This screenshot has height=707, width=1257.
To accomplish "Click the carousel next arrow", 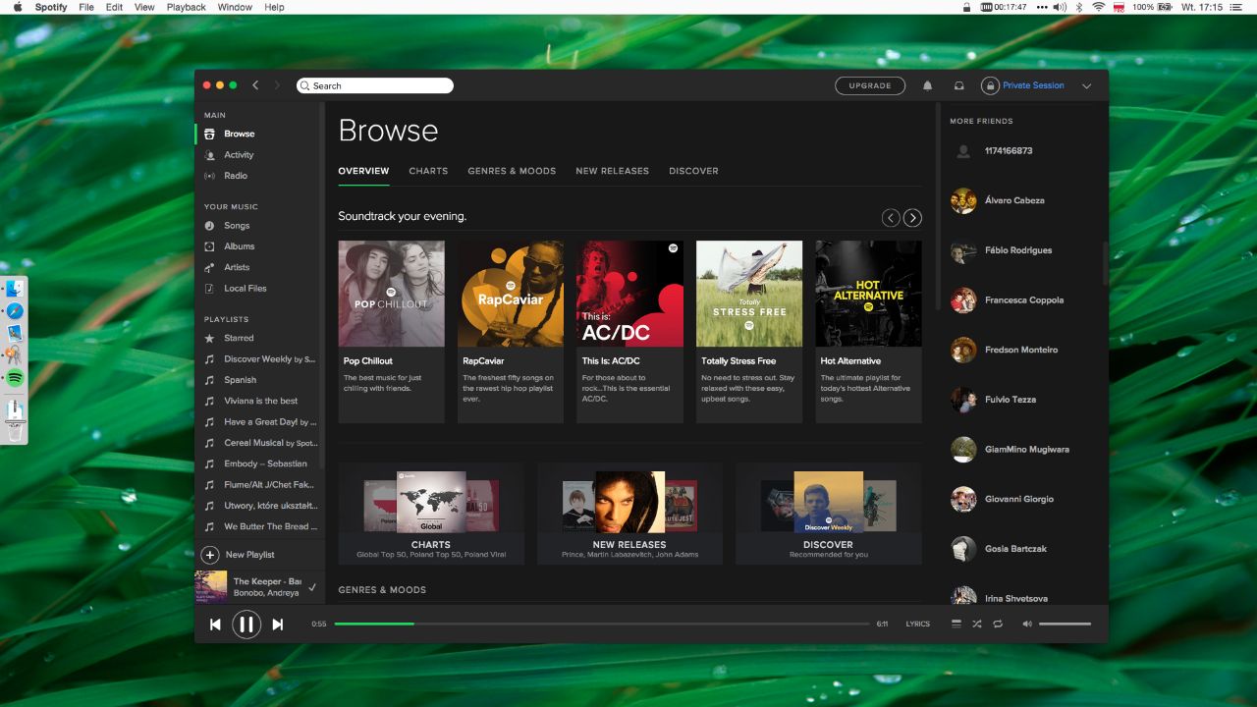I will click(x=912, y=218).
